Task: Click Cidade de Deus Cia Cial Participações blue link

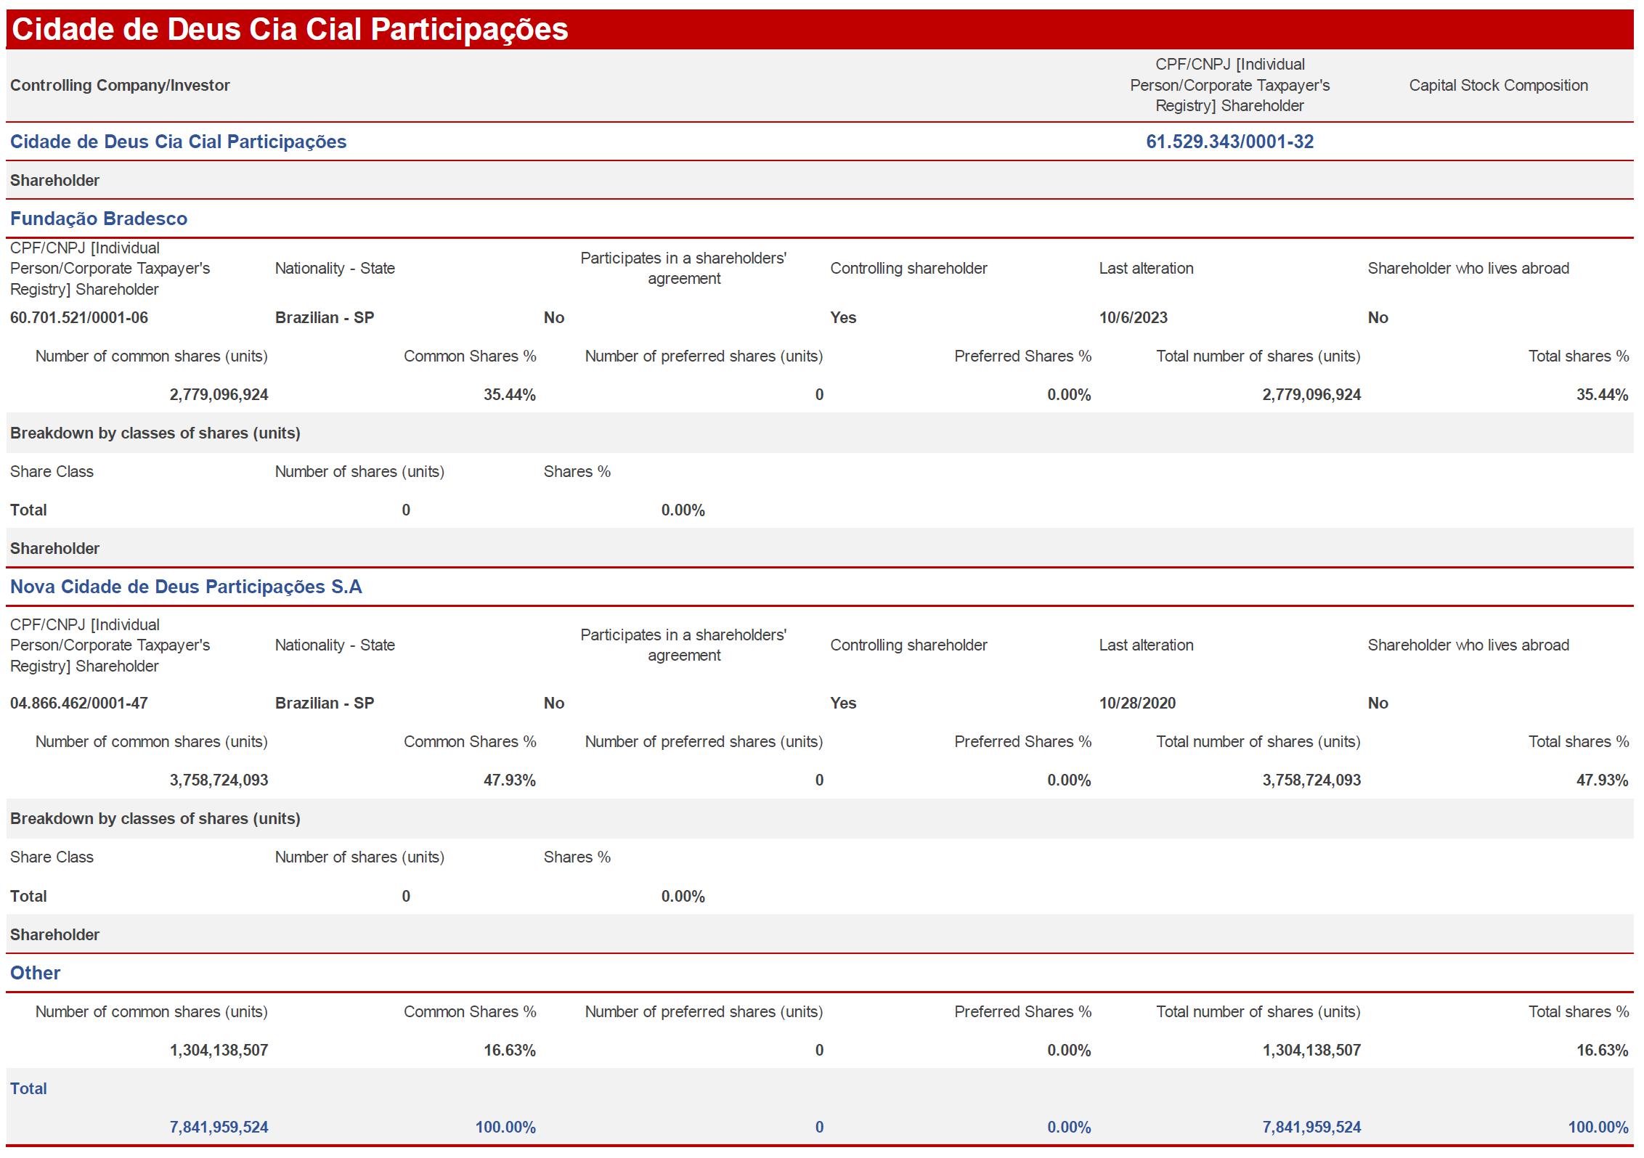Action: pyautogui.click(x=178, y=142)
